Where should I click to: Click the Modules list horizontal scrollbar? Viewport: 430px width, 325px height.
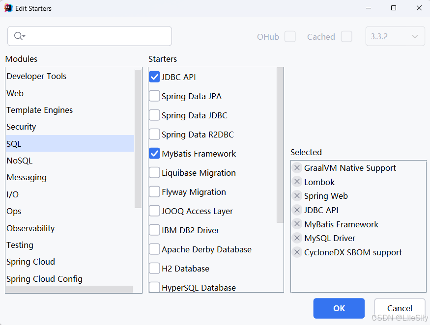coord(69,289)
